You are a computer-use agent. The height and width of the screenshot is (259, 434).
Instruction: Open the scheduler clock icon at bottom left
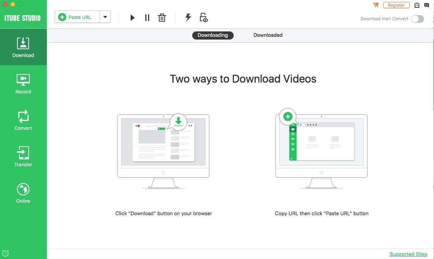(6, 252)
